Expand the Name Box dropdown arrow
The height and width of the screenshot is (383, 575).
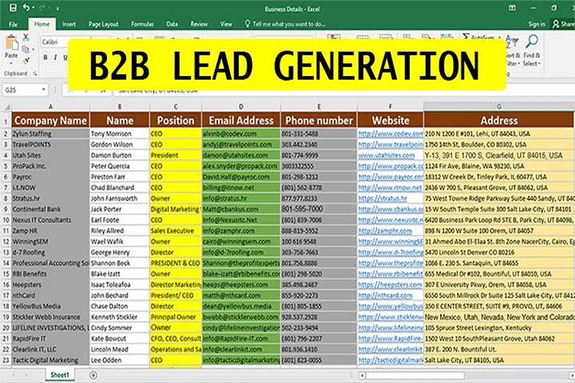(x=44, y=90)
